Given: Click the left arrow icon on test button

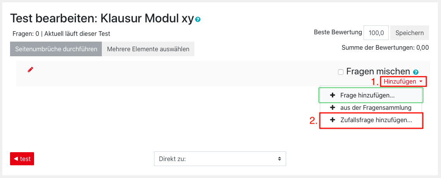Looking at the screenshot, I should (x=16, y=159).
